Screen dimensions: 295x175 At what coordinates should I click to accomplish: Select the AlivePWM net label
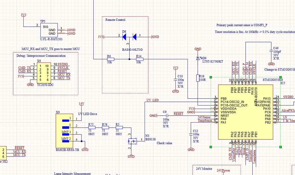pyautogui.click(x=288, y=110)
